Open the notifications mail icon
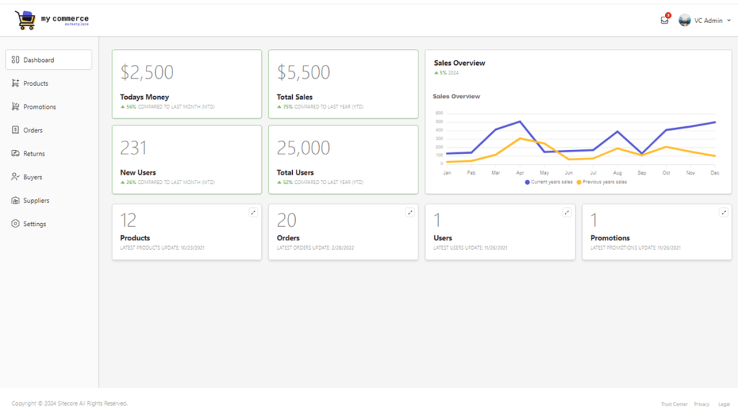Screen dimensions: 738x415 (664, 20)
